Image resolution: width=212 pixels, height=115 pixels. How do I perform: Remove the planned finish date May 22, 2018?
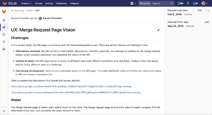point(190,26)
